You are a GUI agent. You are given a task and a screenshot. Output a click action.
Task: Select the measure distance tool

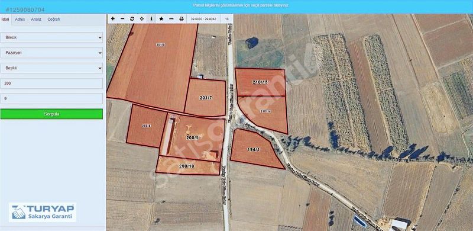click(x=171, y=19)
